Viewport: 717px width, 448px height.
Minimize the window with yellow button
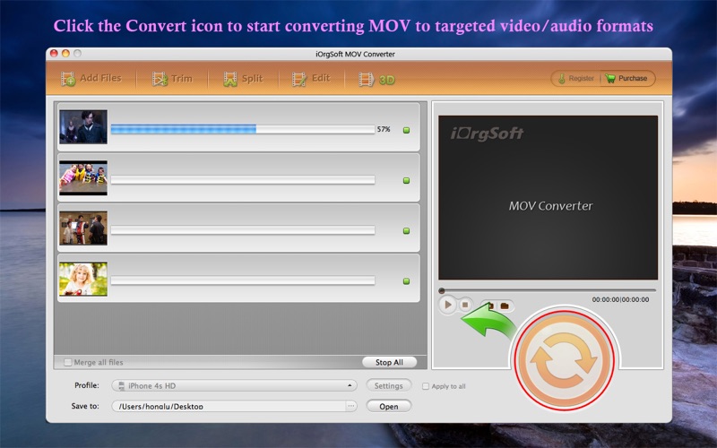click(65, 54)
